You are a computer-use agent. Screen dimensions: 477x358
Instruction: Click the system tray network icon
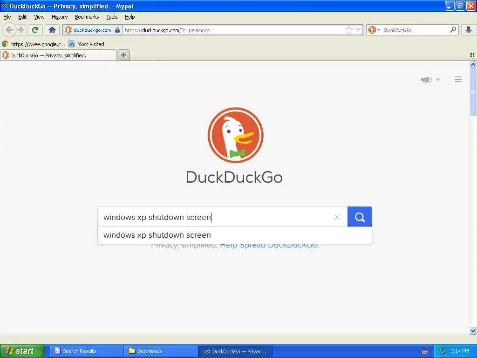pos(442,351)
